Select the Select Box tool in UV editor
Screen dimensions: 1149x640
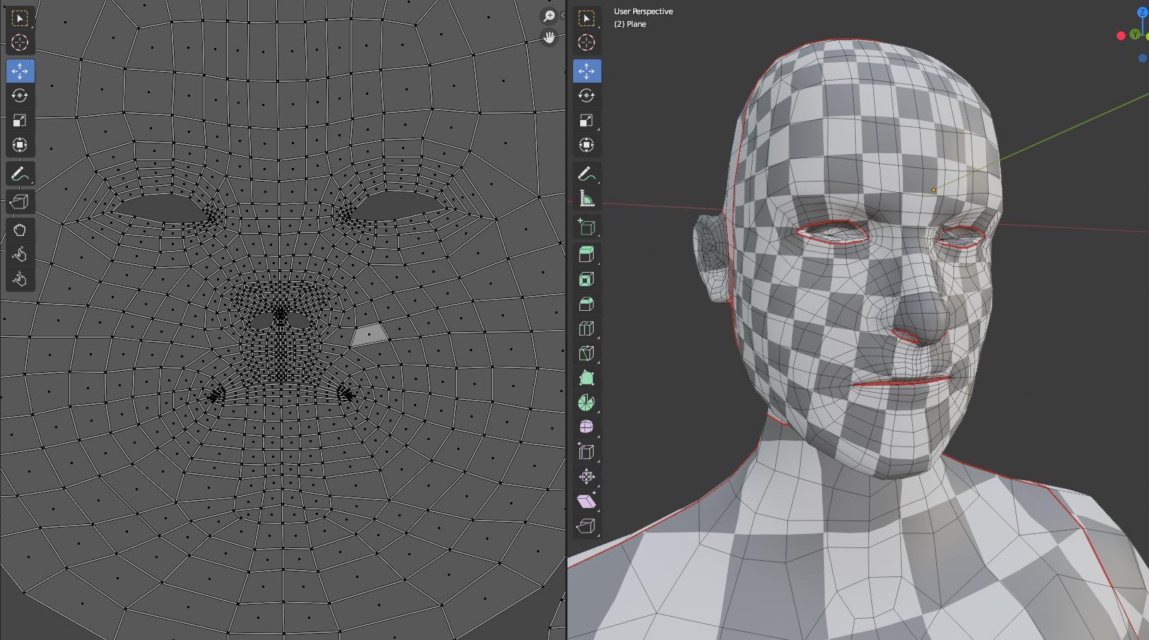pos(20,18)
